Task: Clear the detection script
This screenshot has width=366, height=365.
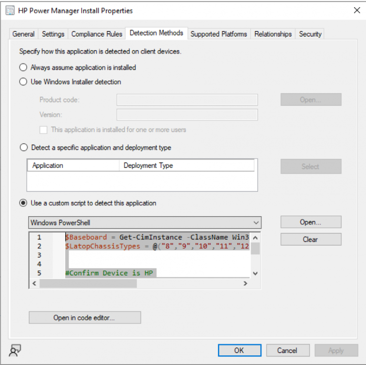Action: [311, 240]
